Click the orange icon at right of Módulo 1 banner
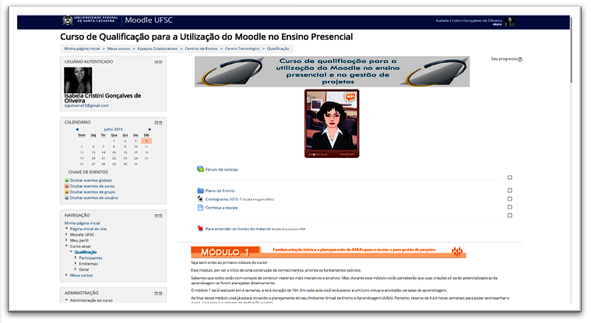Screen dimensions: 591x323 pos(457,251)
